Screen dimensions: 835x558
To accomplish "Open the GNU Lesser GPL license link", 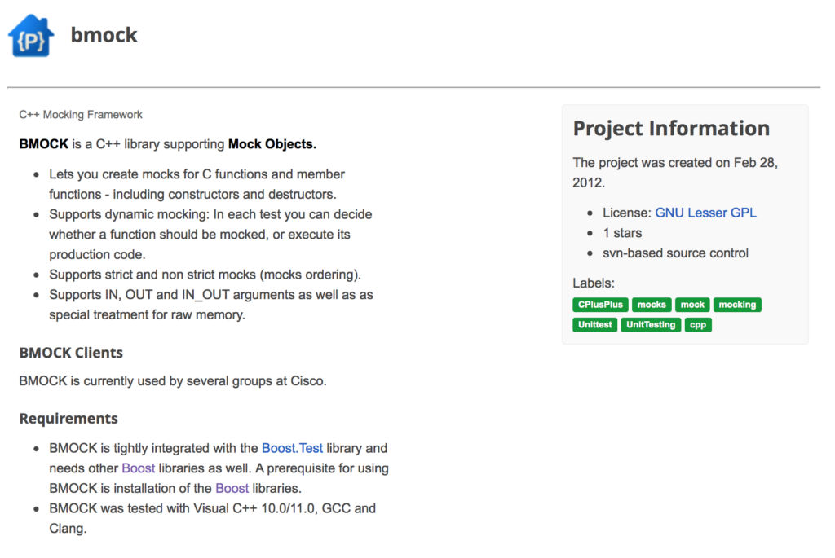I will pos(705,213).
